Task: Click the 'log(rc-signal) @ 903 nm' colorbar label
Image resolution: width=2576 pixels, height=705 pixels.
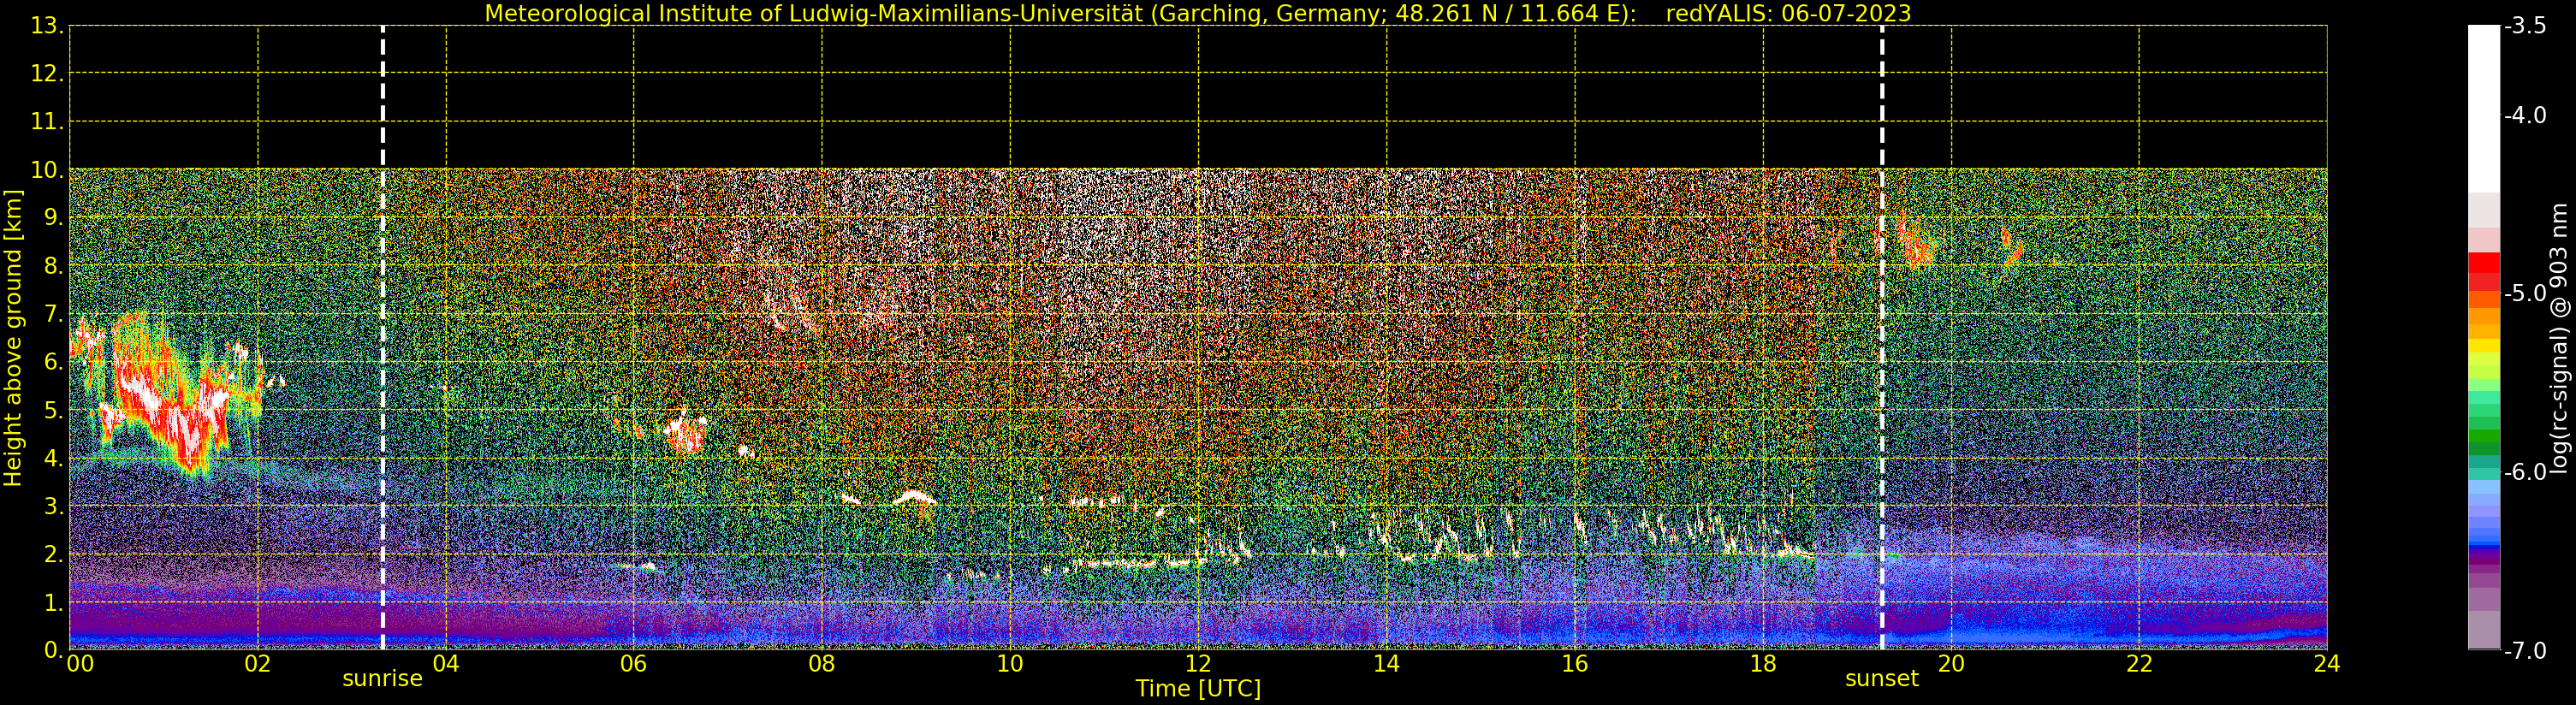Action: 2559,338
